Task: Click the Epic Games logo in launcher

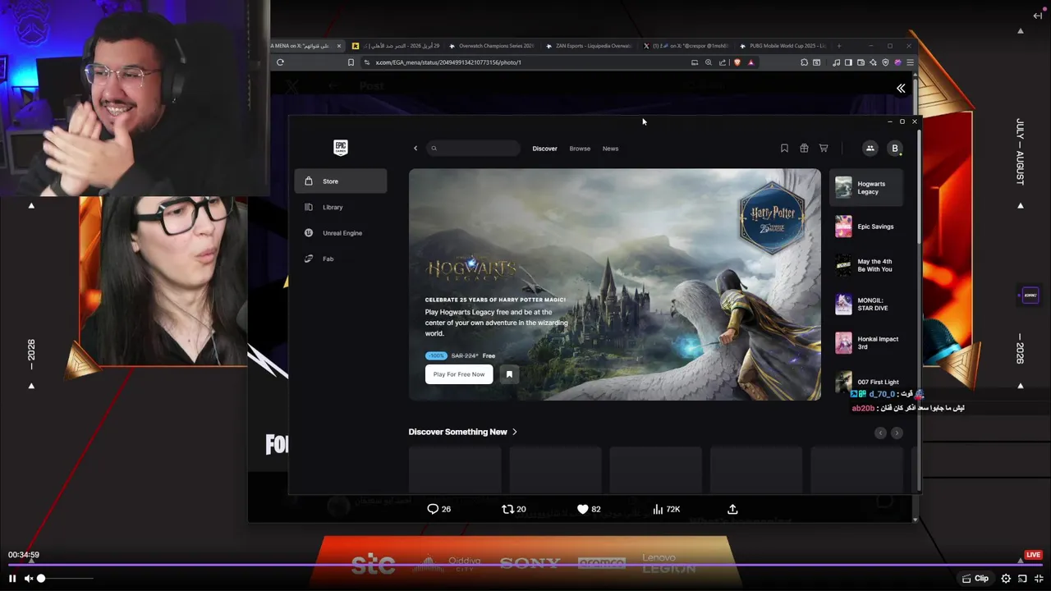Action: [x=341, y=148]
